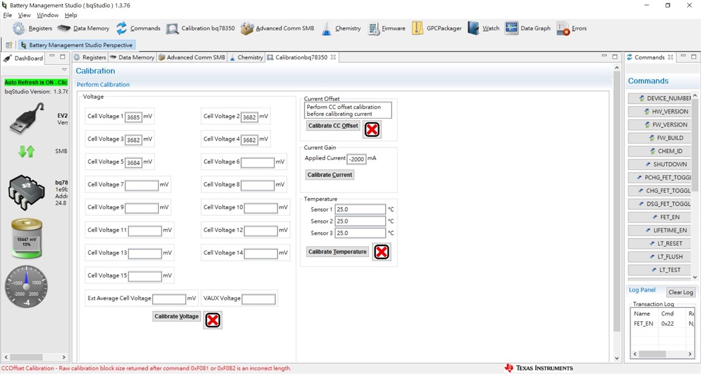Run the FET_EN command
Screen dimensions: 701x374
coord(660,217)
